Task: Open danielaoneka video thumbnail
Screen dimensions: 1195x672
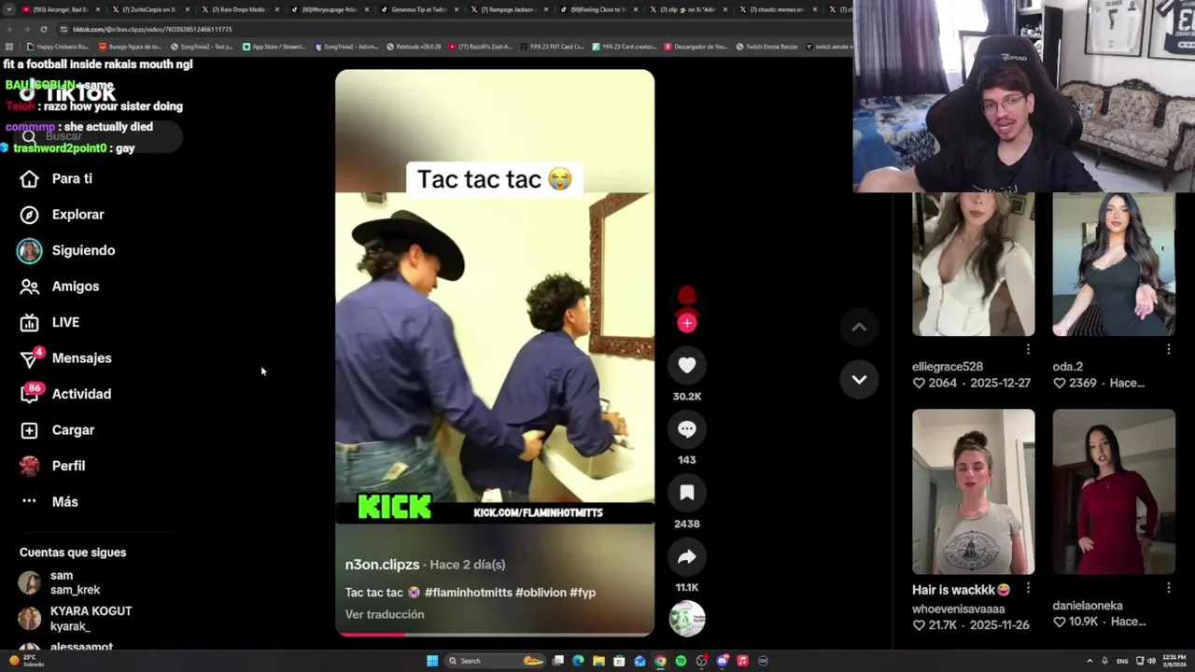Action: point(1113,492)
